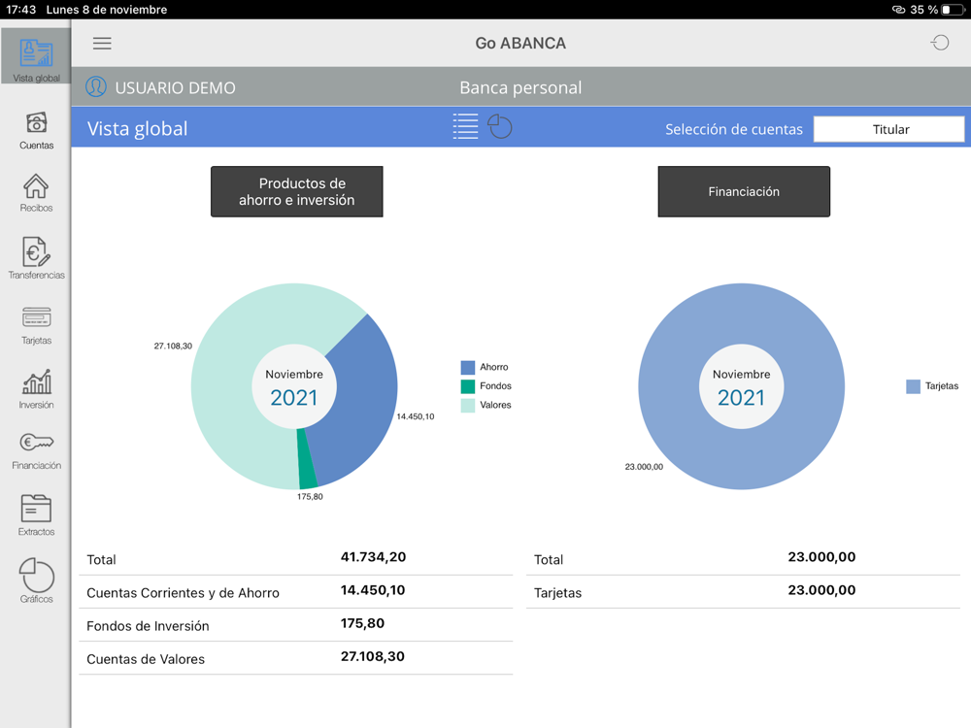Click the Selección de cuentas label
Viewport: 971px width, 728px height.
point(734,129)
